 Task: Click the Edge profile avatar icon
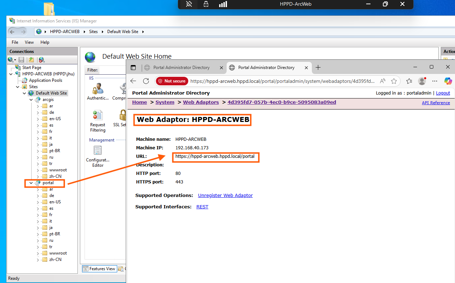point(422,81)
